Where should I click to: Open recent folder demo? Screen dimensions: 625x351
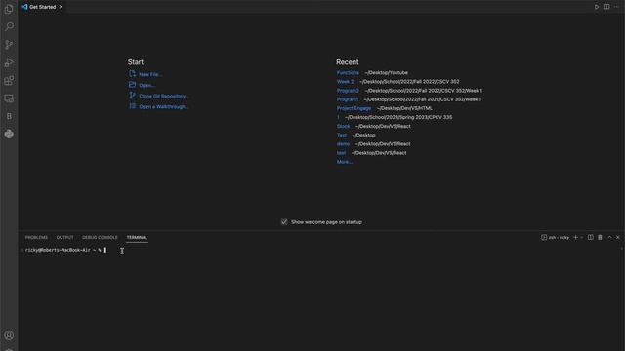[343, 144]
